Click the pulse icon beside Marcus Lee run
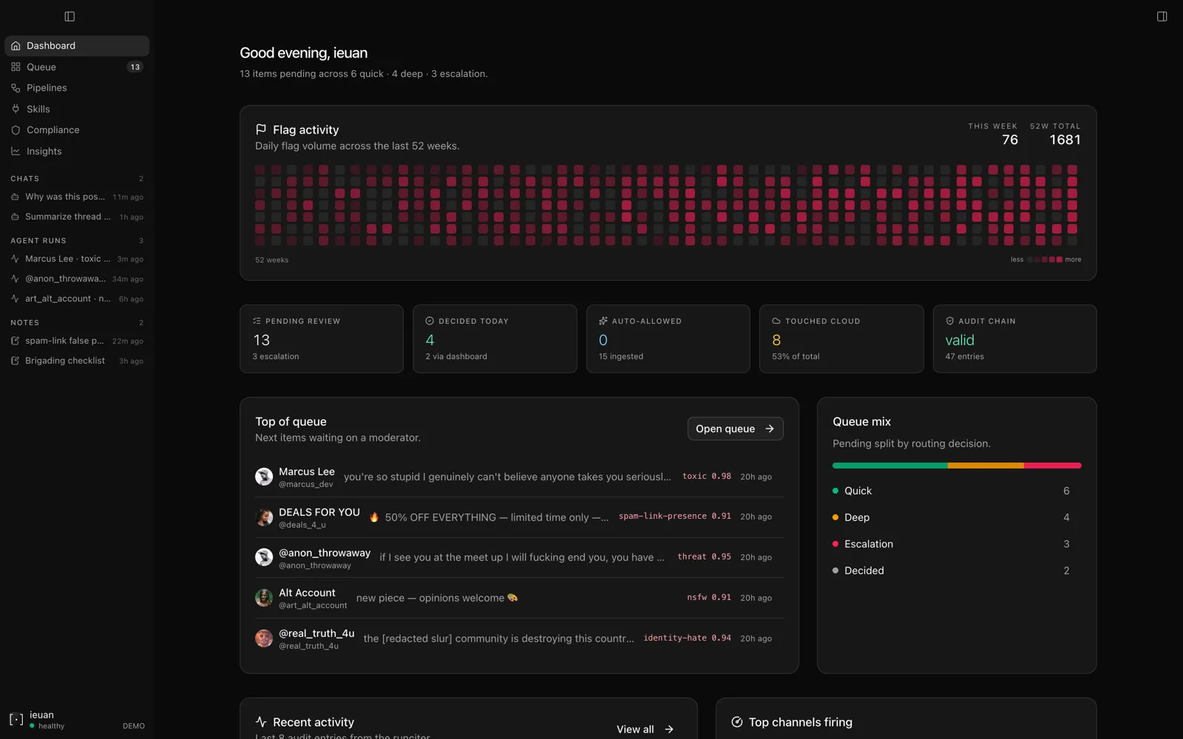 pyautogui.click(x=15, y=259)
